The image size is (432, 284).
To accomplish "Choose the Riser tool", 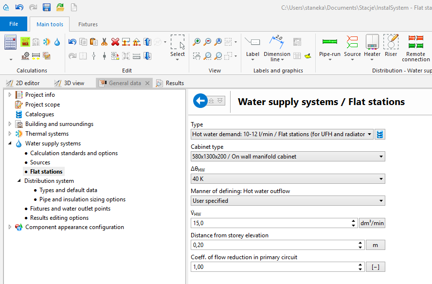I will [x=391, y=46].
